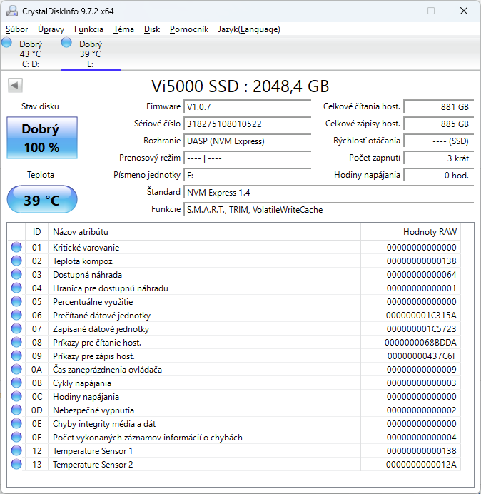Open the Jazyk(Language) menu
The height and width of the screenshot is (494, 481).
(x=249, y=29)
